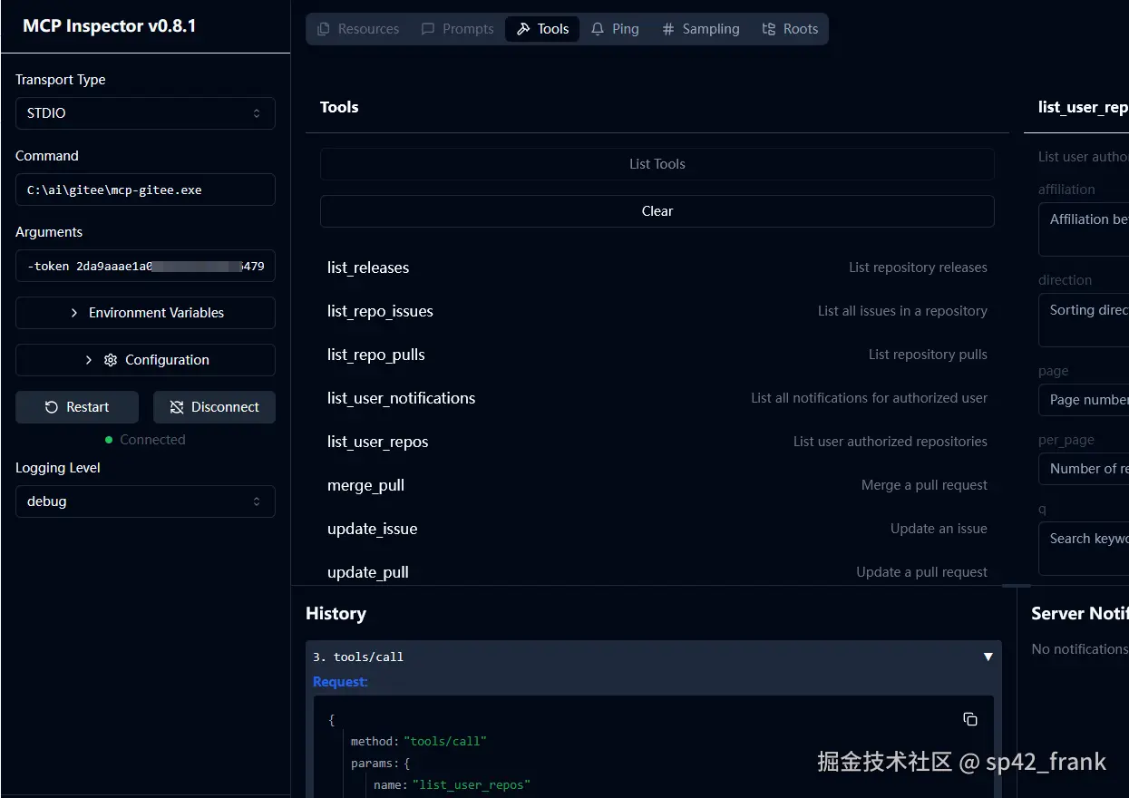Collapse the 3. tools/call history entry
Screen dimensions: 1129x798
click(x=988, y=657)
